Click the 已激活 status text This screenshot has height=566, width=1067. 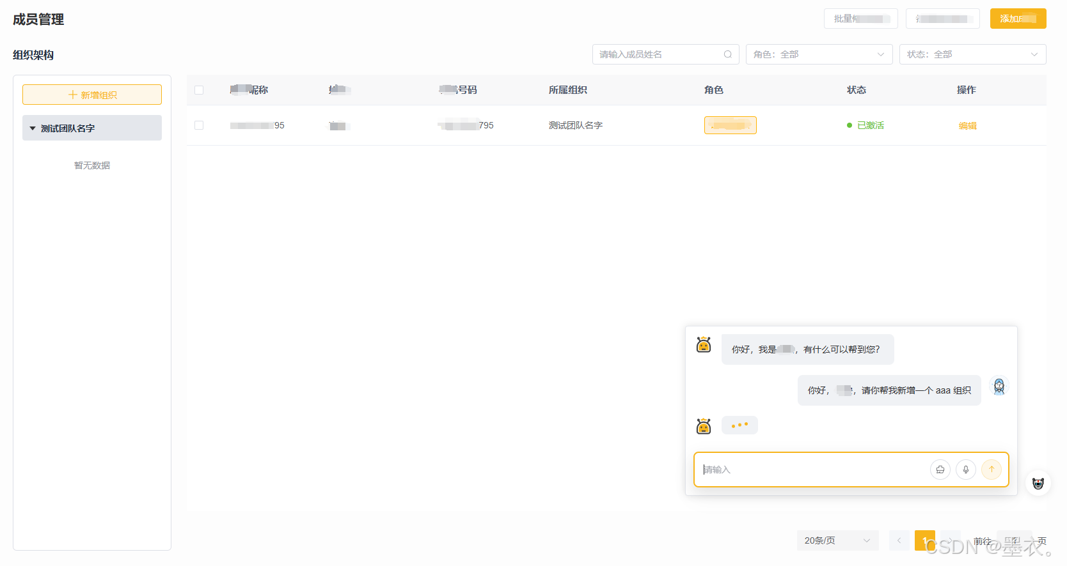pos(871,125)
